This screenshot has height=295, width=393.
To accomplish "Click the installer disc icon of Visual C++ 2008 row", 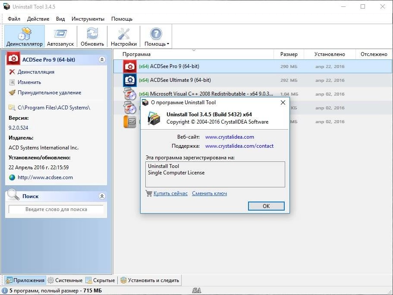I will pyautogui.click(x=130, y=94).
